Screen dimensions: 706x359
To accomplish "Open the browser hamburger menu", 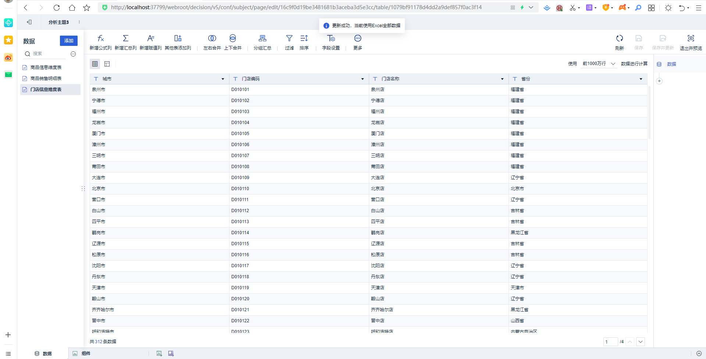I will [x=699, y=8].
